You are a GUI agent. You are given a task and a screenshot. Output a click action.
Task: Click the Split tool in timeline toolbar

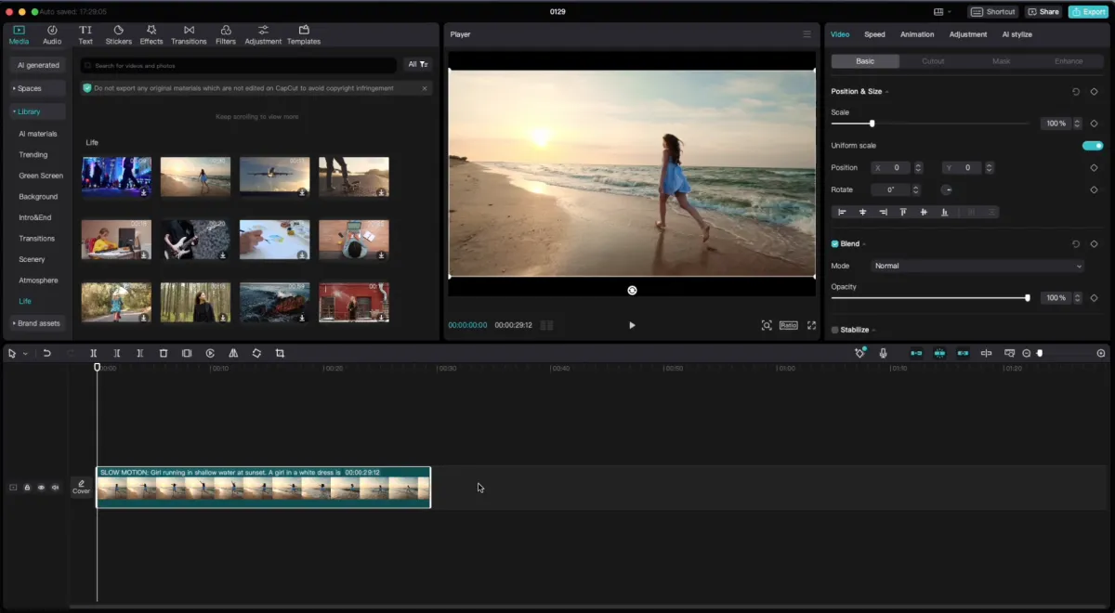[94, 353]
